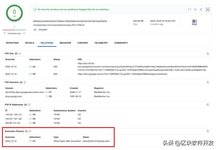
Task: Click the RAR file type icon
Action: [x=194, y=22]
